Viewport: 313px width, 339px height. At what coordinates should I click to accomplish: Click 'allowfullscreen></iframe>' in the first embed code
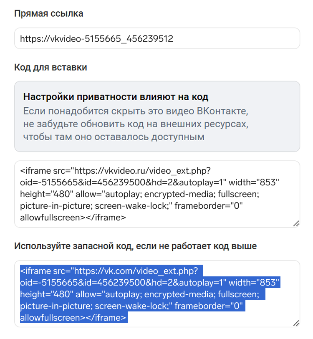[73, 218]
